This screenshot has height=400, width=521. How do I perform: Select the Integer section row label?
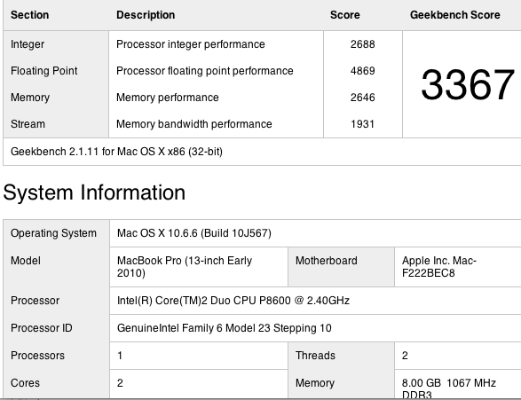tap(28, 44)
